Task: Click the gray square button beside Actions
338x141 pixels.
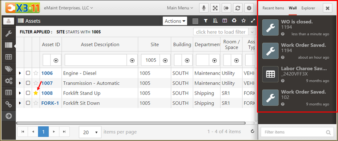Action: tap(195, 21)
